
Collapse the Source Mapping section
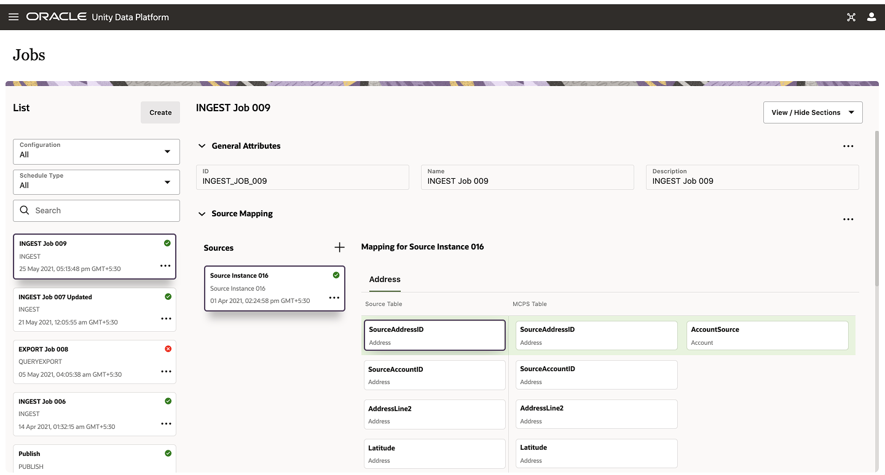pos(202,213)
